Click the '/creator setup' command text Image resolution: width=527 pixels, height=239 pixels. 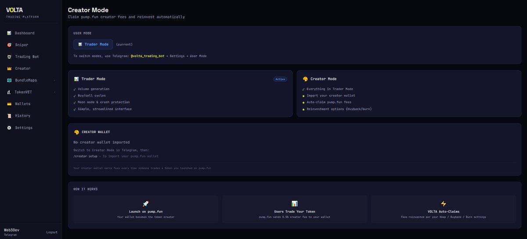point(85,156)
